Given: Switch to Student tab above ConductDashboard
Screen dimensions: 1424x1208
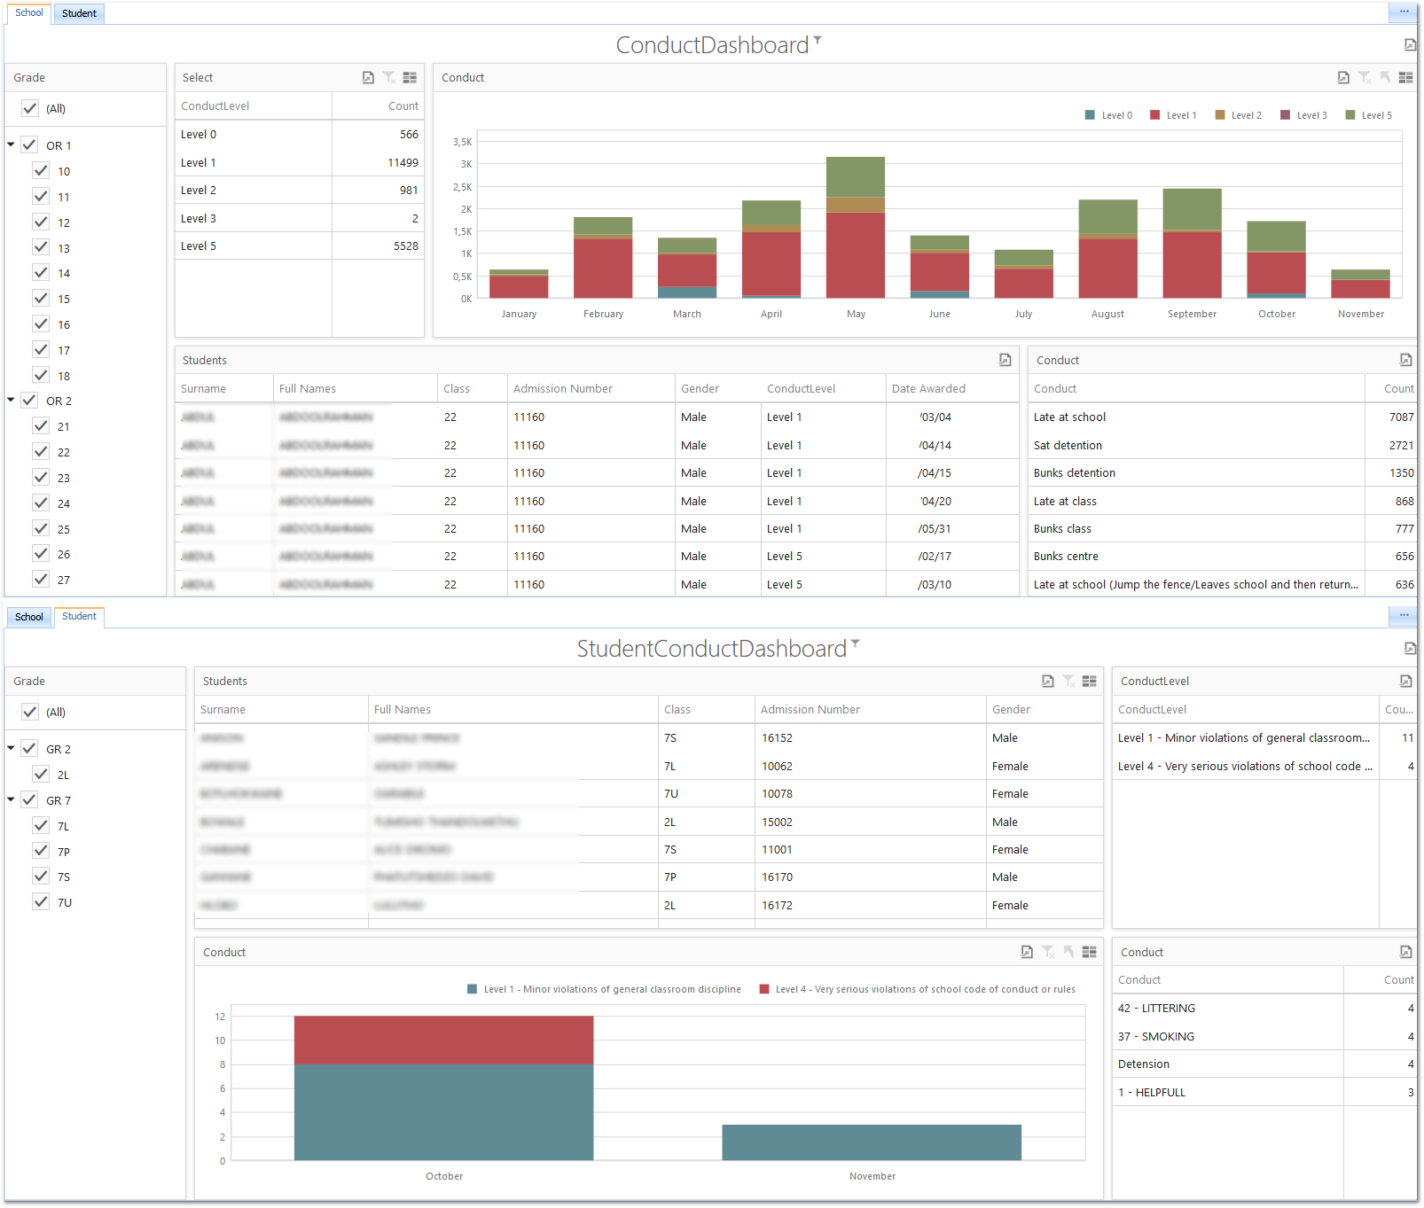Looking at the screenshot, I should click(80, 13).
